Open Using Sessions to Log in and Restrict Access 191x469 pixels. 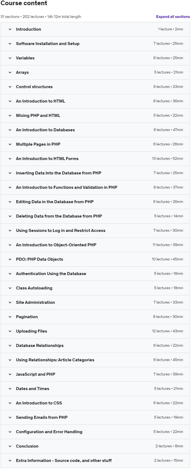tap(61, 231)
